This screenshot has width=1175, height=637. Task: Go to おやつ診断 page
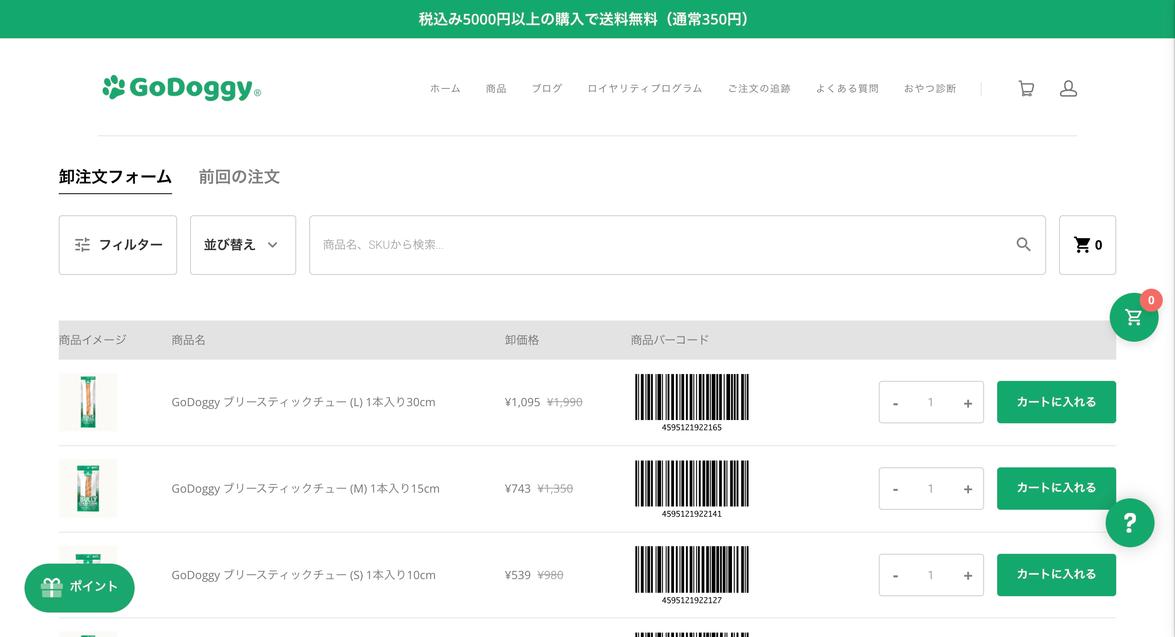pos(930,88)
